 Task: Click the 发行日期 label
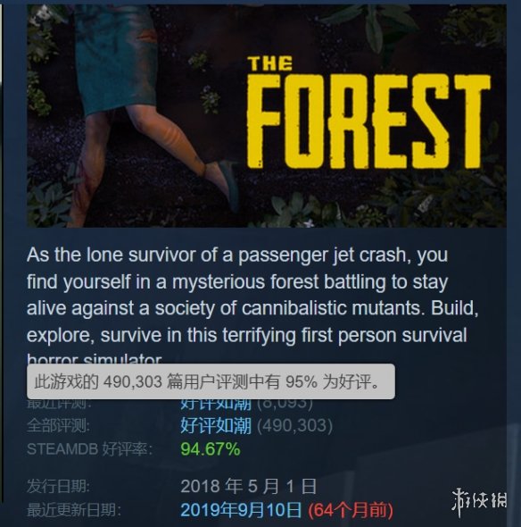pos(58,486)
